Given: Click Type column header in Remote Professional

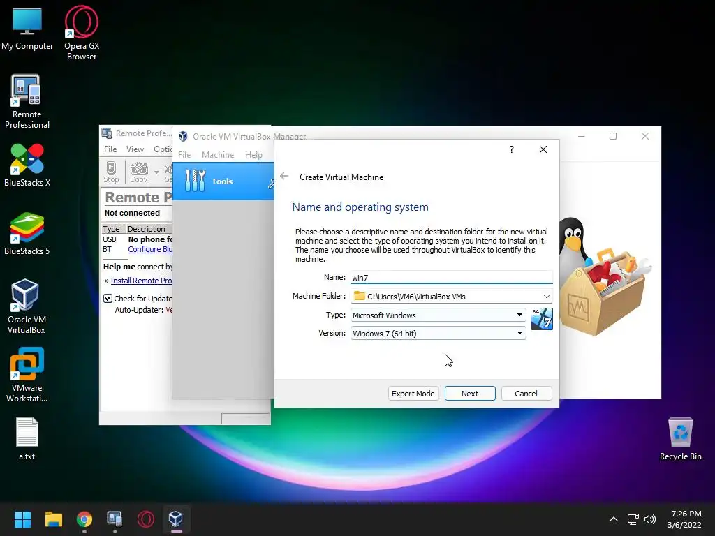Looking at the screenshot, I should 113,229.
